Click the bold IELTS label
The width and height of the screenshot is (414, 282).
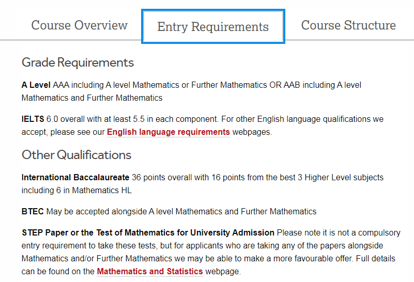click(x=33, y=119)
